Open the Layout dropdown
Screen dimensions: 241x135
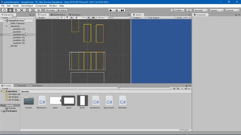pyautogui.click(x=232, y=10)
